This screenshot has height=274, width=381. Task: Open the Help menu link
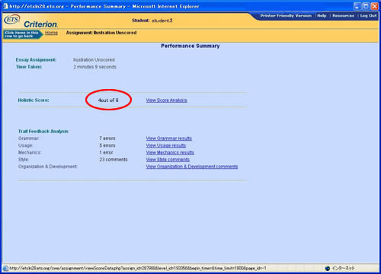[x=322, y=16]
